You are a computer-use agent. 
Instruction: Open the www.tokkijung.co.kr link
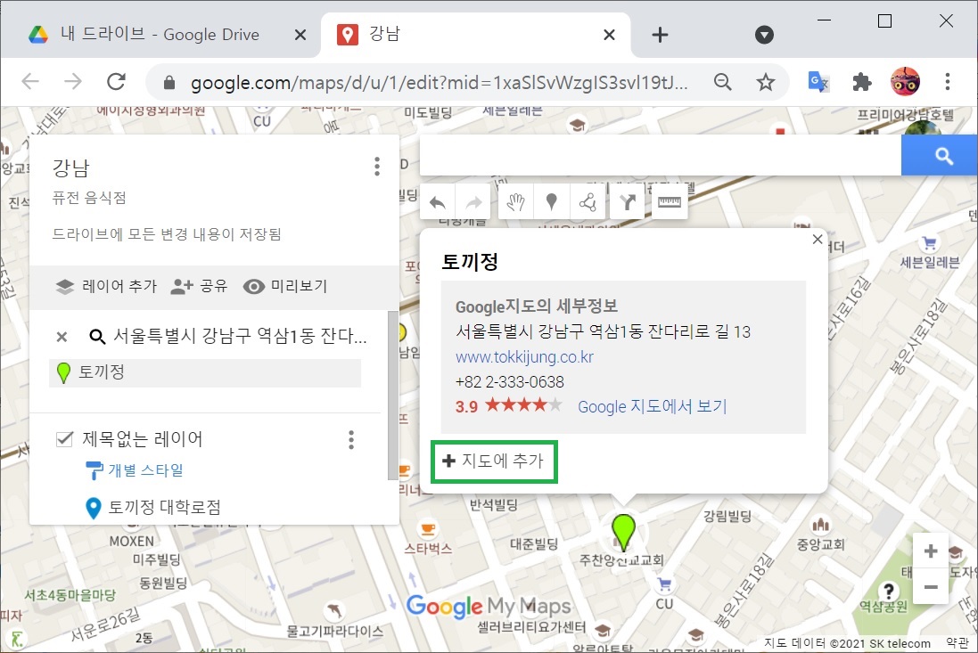524,357
